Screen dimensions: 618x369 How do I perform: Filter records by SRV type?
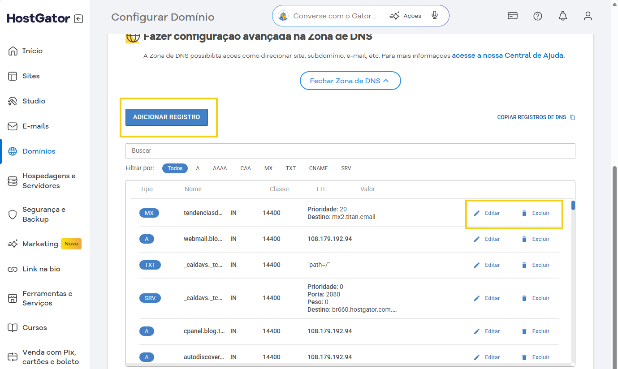pos(346,168)
